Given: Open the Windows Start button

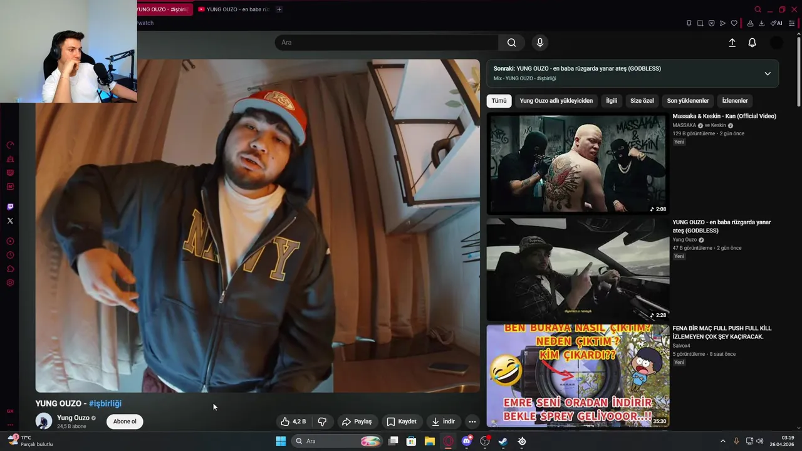Looking at the screenshot, I should [x=281, y=441].
